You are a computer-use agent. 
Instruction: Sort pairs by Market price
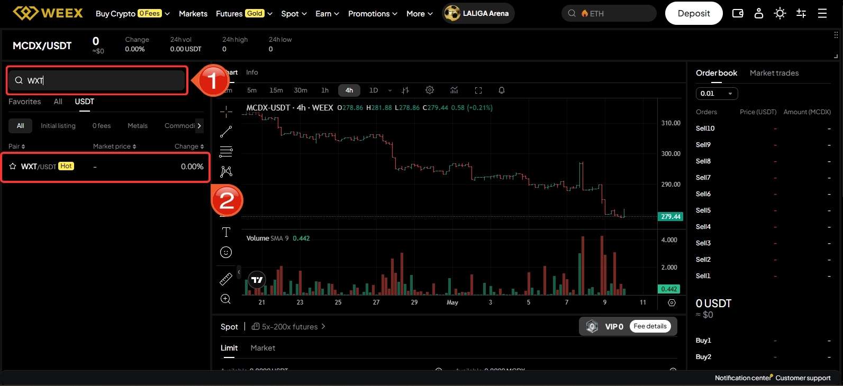[x=115, y=146]
